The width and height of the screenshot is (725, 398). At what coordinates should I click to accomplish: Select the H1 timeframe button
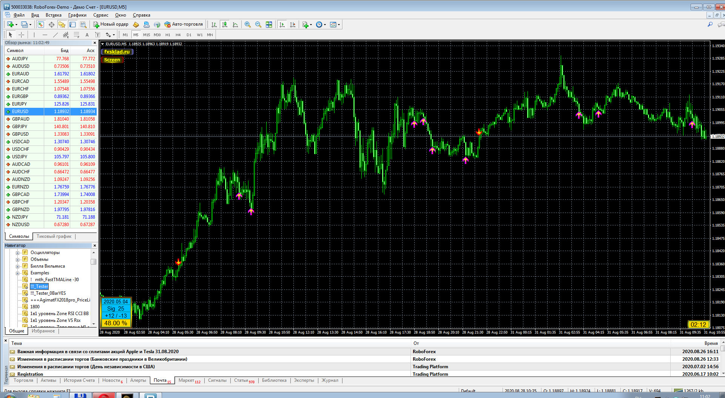pos(168,35)
